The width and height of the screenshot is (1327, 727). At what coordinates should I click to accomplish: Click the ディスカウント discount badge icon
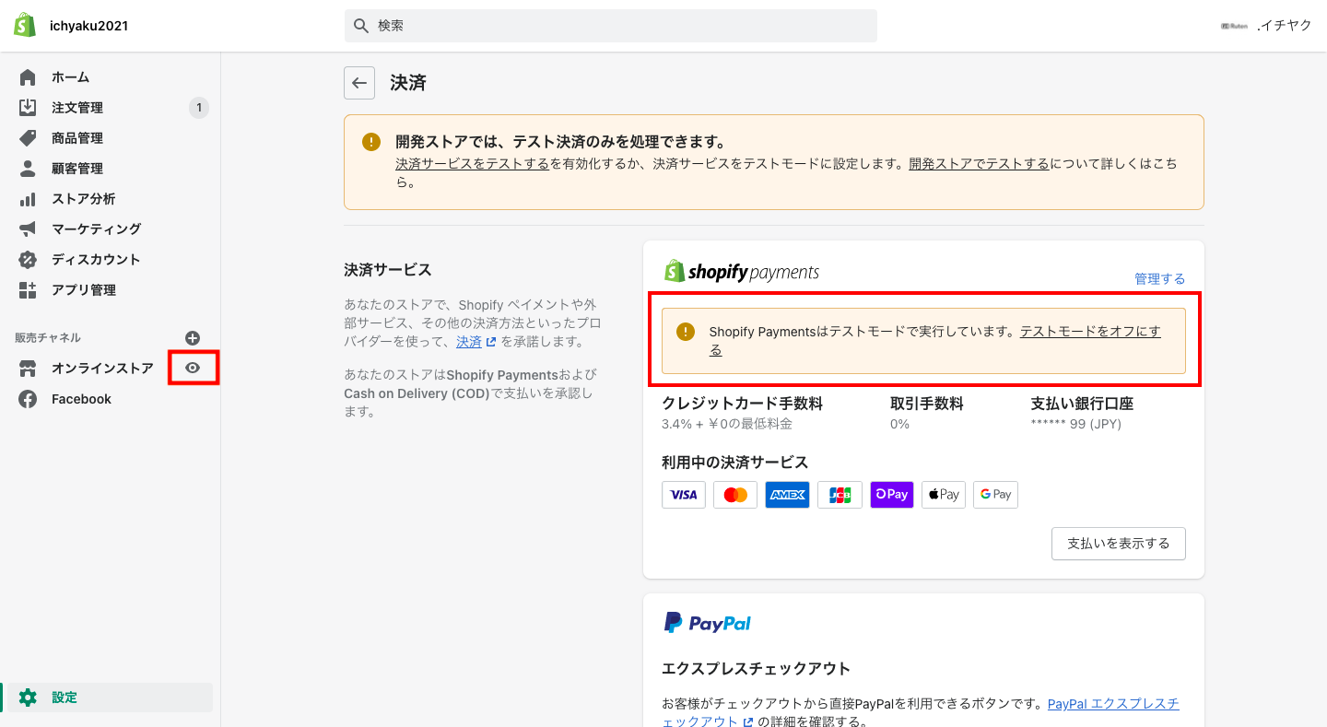28,259
